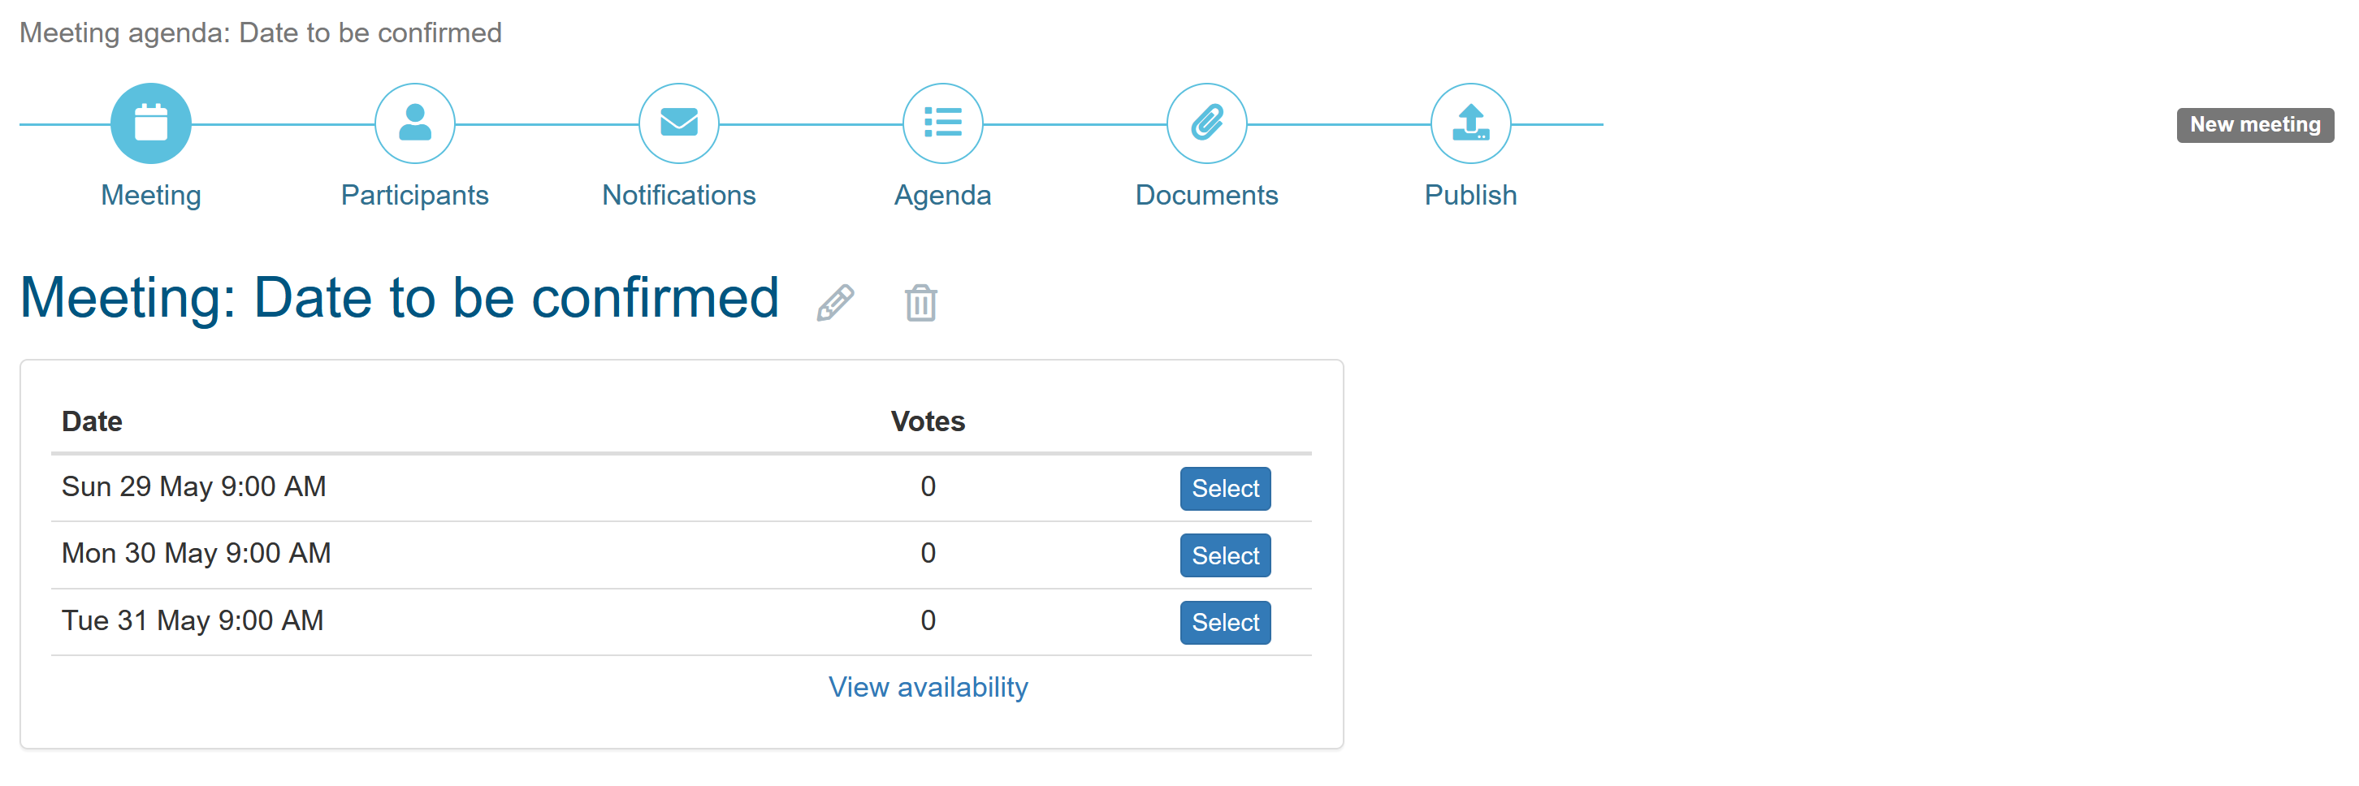The image size is (2359, 786).
Task: Delete meeting with the trash icon
Action: click(x=920, y=303)
